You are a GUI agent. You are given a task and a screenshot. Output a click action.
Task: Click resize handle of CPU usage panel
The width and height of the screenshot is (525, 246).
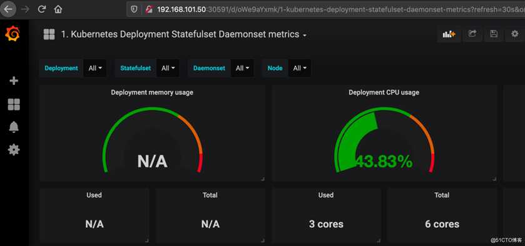pos(494,179)
